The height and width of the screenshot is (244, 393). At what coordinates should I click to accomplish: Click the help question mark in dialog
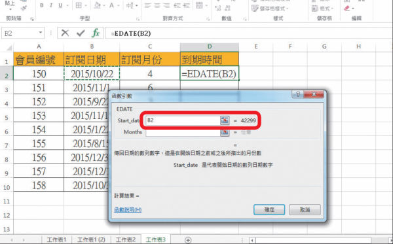point(298,94)
